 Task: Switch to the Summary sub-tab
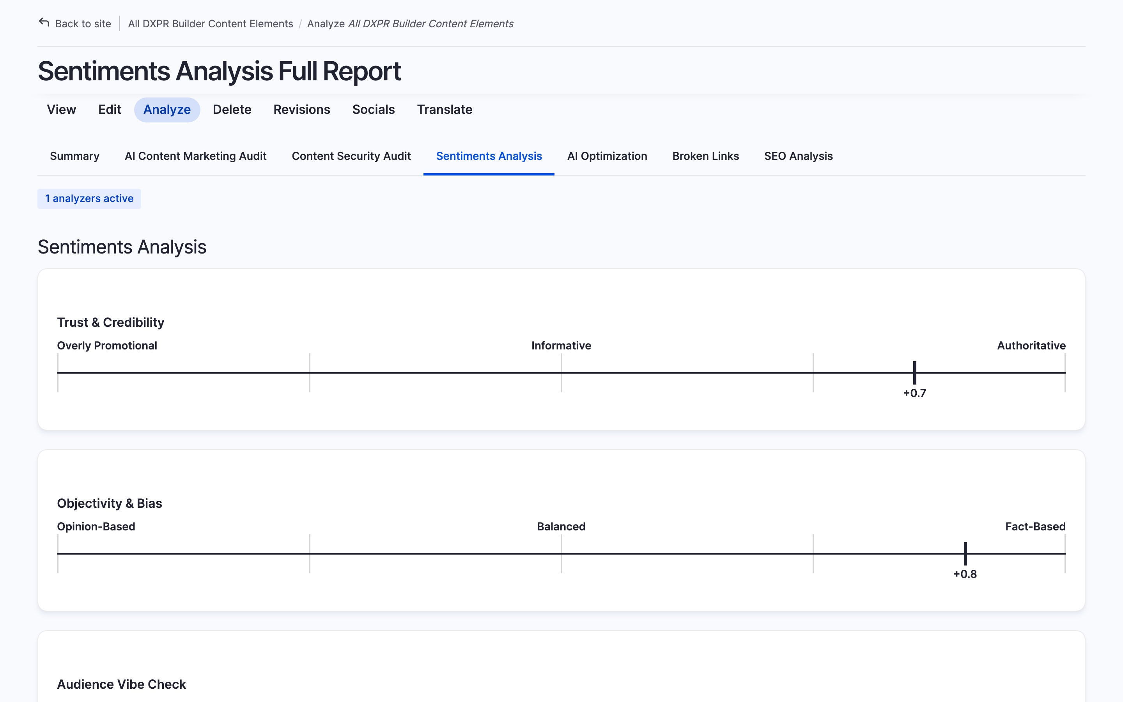click(75, 156)
